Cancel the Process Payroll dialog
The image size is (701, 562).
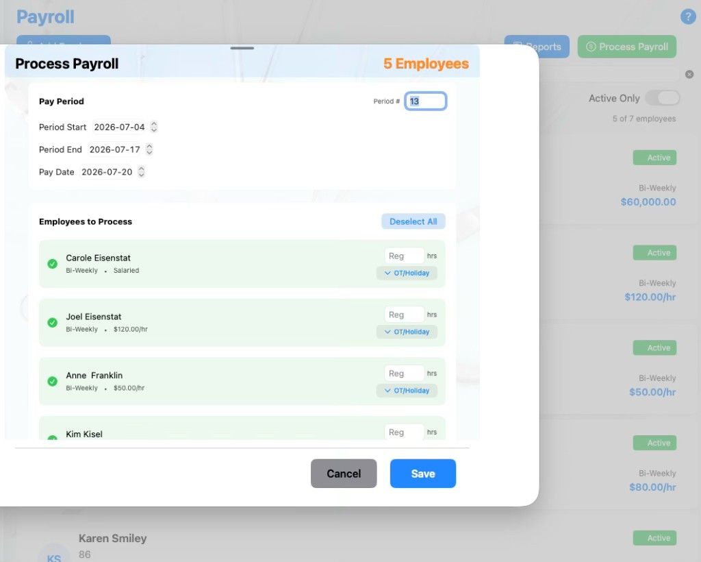pyautogui.click(x=344, y=474)
